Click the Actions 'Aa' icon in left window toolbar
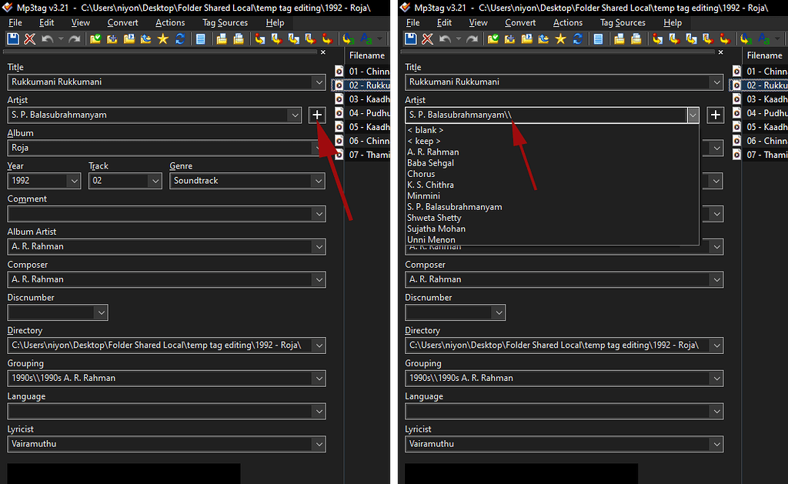788x484 pixels. click(x=366, y=38)
